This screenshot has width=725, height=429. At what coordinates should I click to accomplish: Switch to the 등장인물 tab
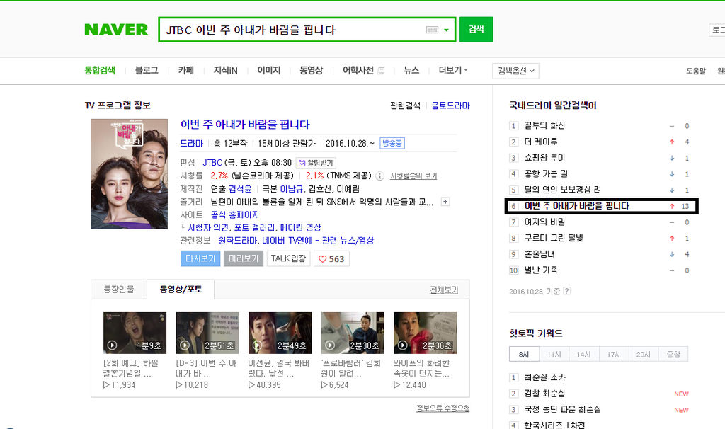119,290
